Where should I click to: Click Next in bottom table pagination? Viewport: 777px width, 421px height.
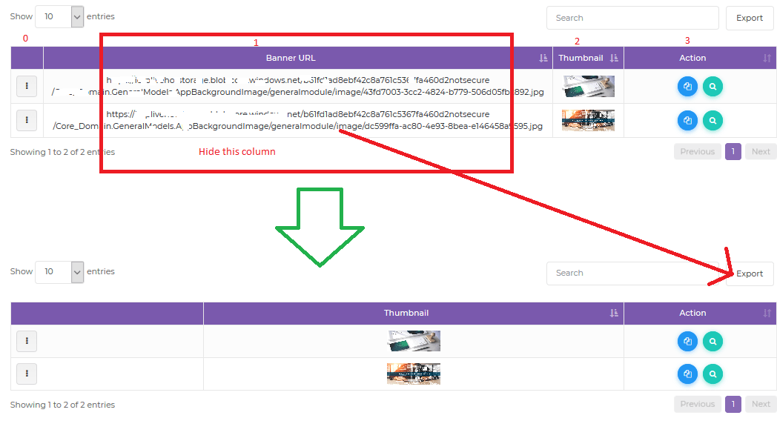pos(761,404)
